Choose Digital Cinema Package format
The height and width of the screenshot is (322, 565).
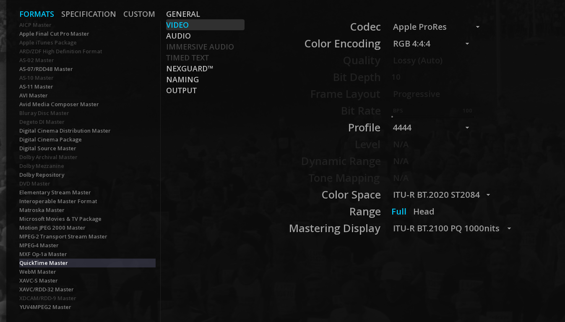(50, 140)
